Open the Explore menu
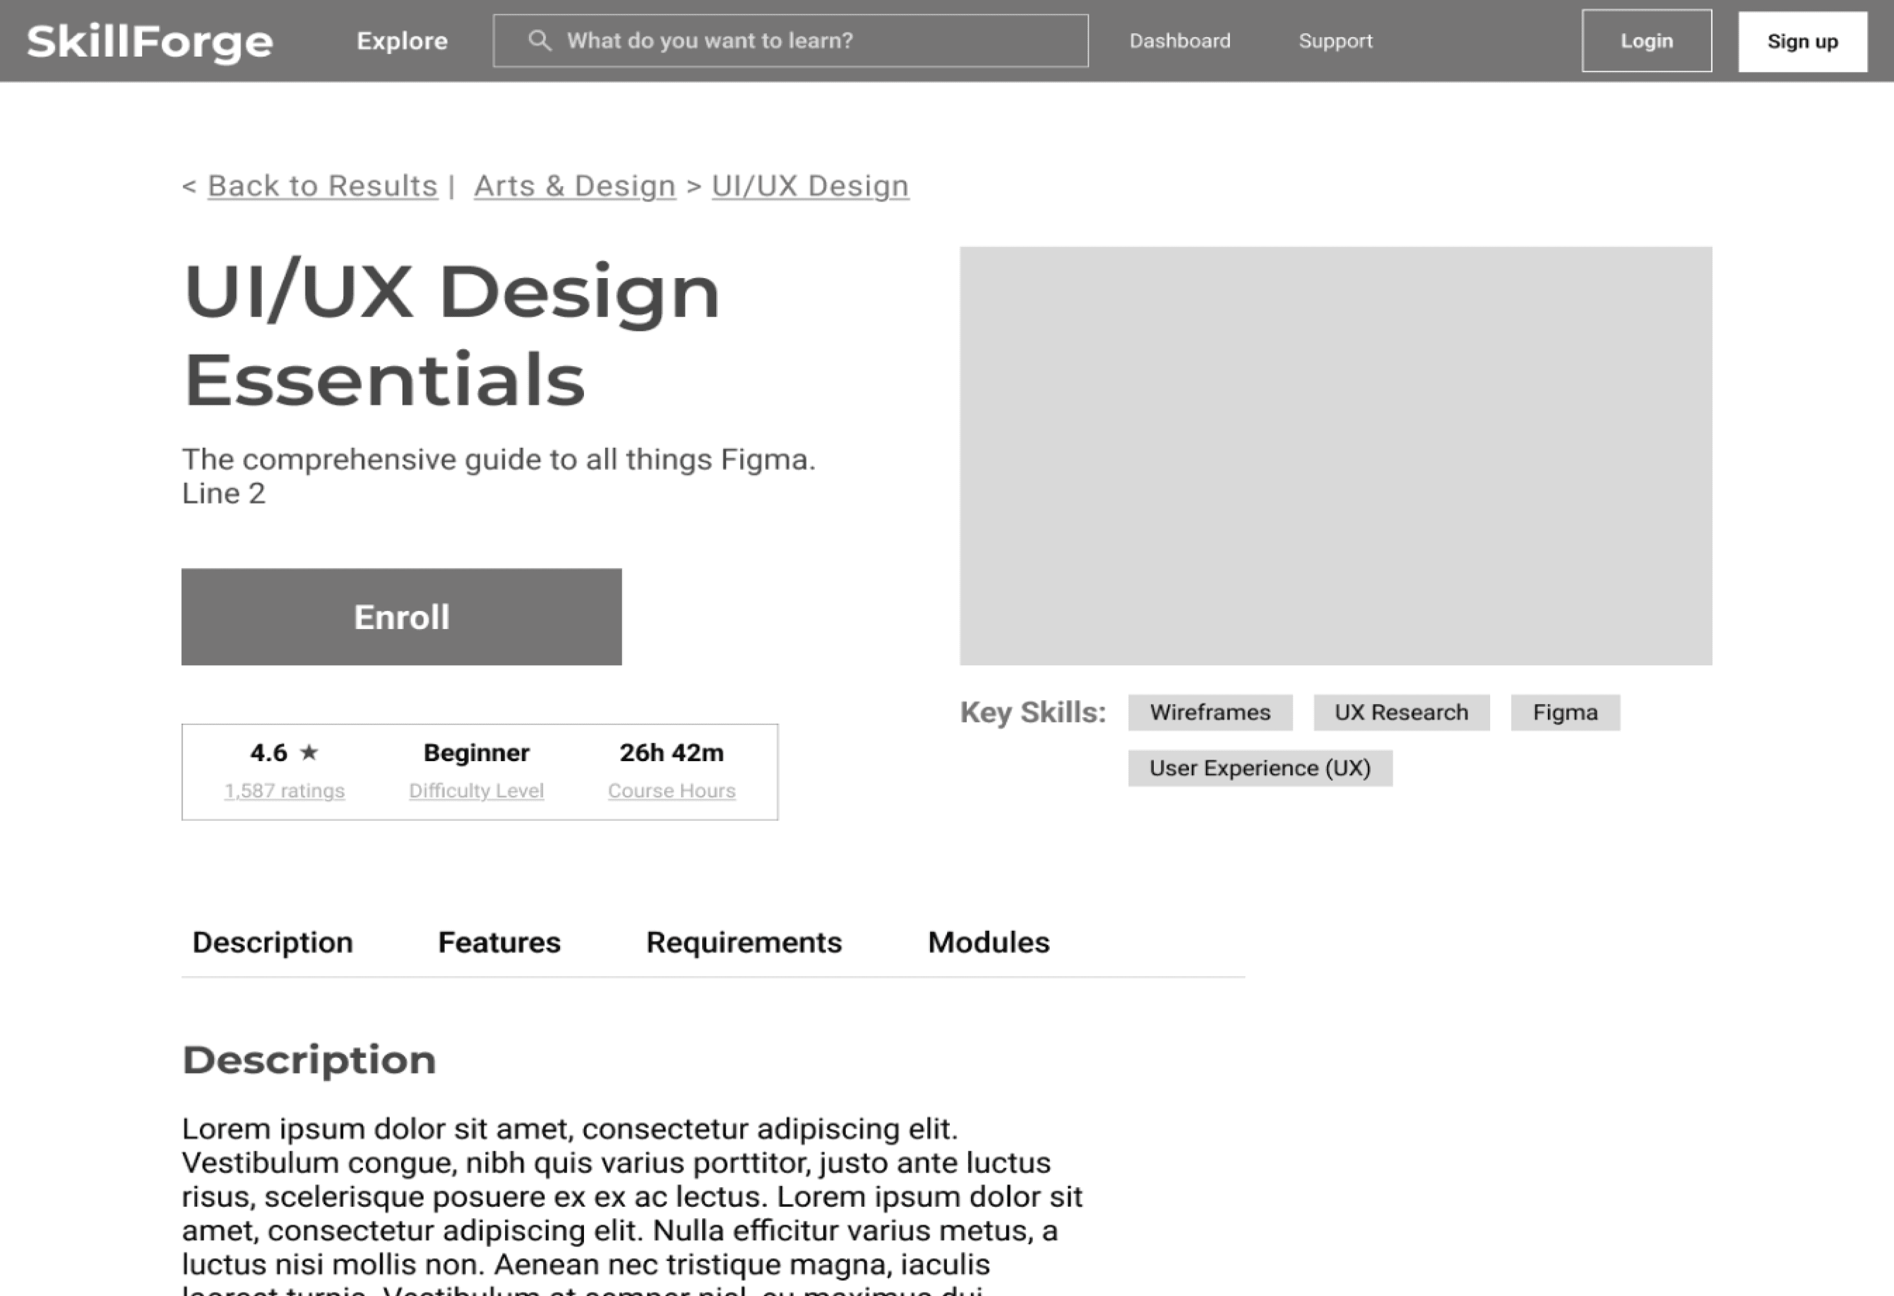 pyautogui.click(x=402, y=41)
